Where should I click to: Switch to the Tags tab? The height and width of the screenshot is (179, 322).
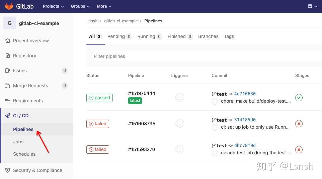tap(229, 36)
